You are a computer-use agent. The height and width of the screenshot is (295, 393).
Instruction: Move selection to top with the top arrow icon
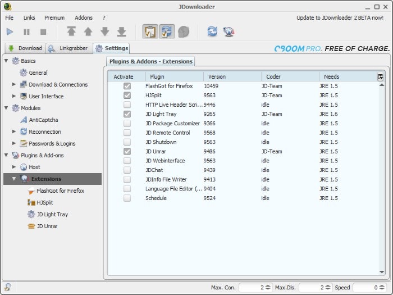[71, 31]
